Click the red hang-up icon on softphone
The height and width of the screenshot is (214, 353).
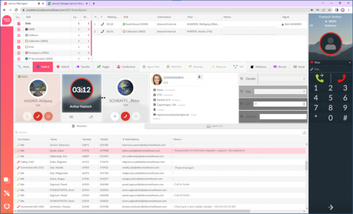pyautogui.click(x=341, y=78)
